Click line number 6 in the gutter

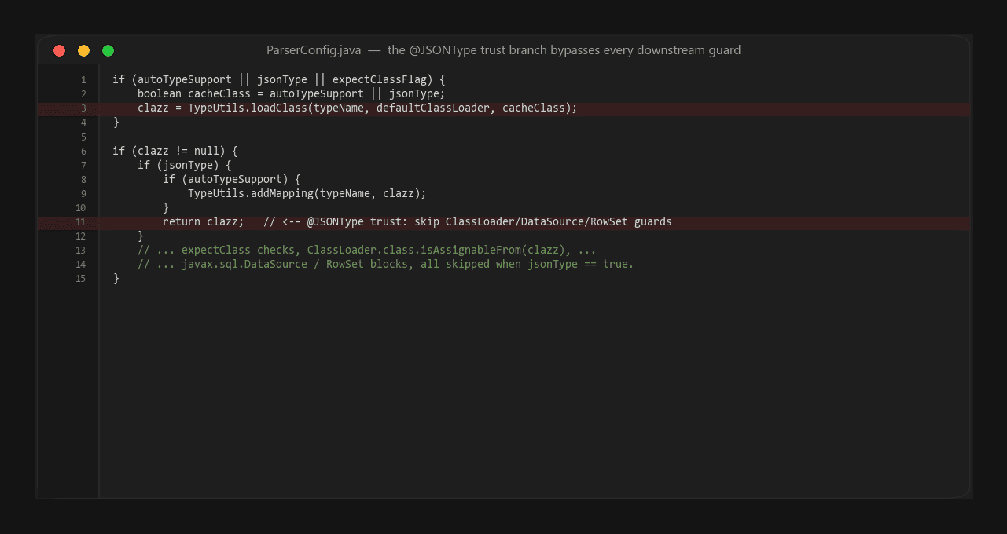pyautogui.click(x=83, y=151)
